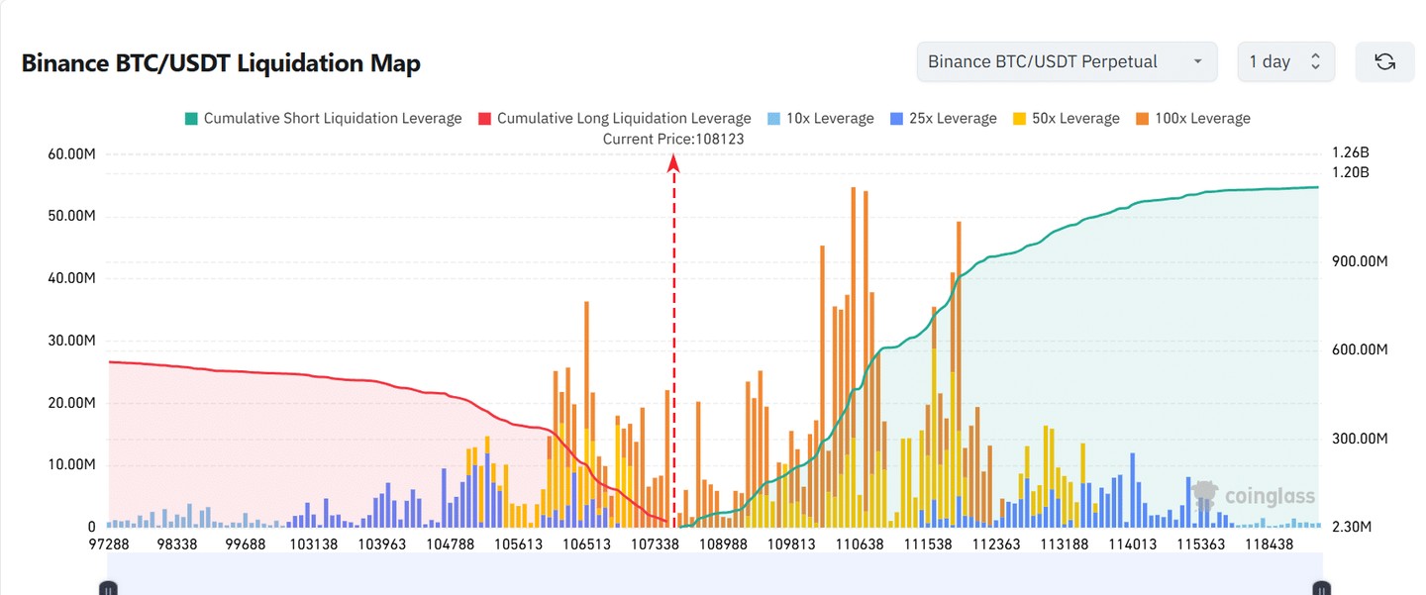Click the red arrowhead atop current price line
Screen dimensions: 1426x595
coord(673,163)
